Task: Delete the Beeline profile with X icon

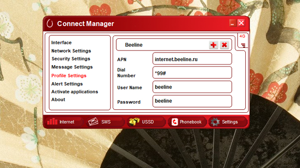Action: click(x=225, y=45)
